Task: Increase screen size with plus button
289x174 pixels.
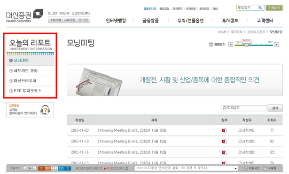Action: click(x=277, y=45)
